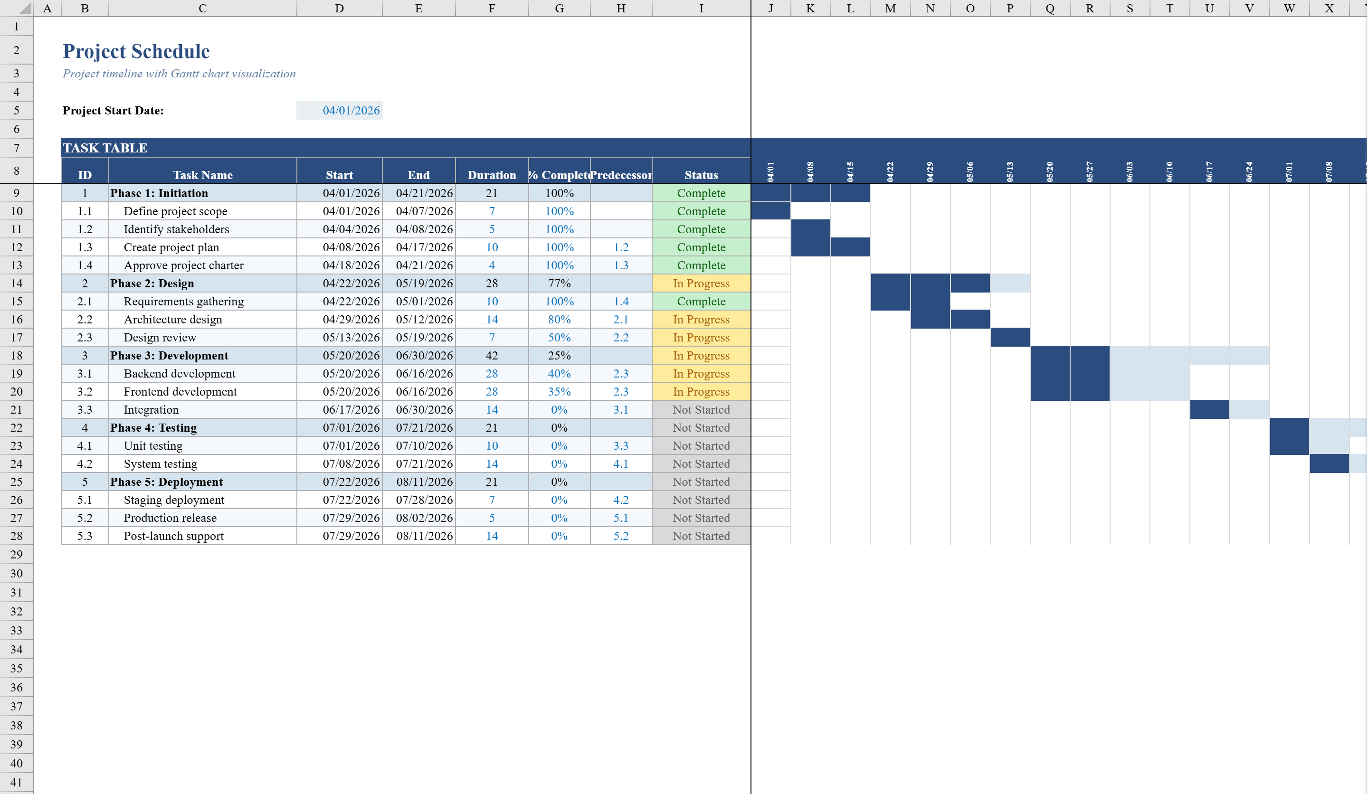Viewport: 1368px width, 794px height.
Task: Click the 04/01 date header in the Gantt chart
Action: pyautogui.click(x=771, y=170)
